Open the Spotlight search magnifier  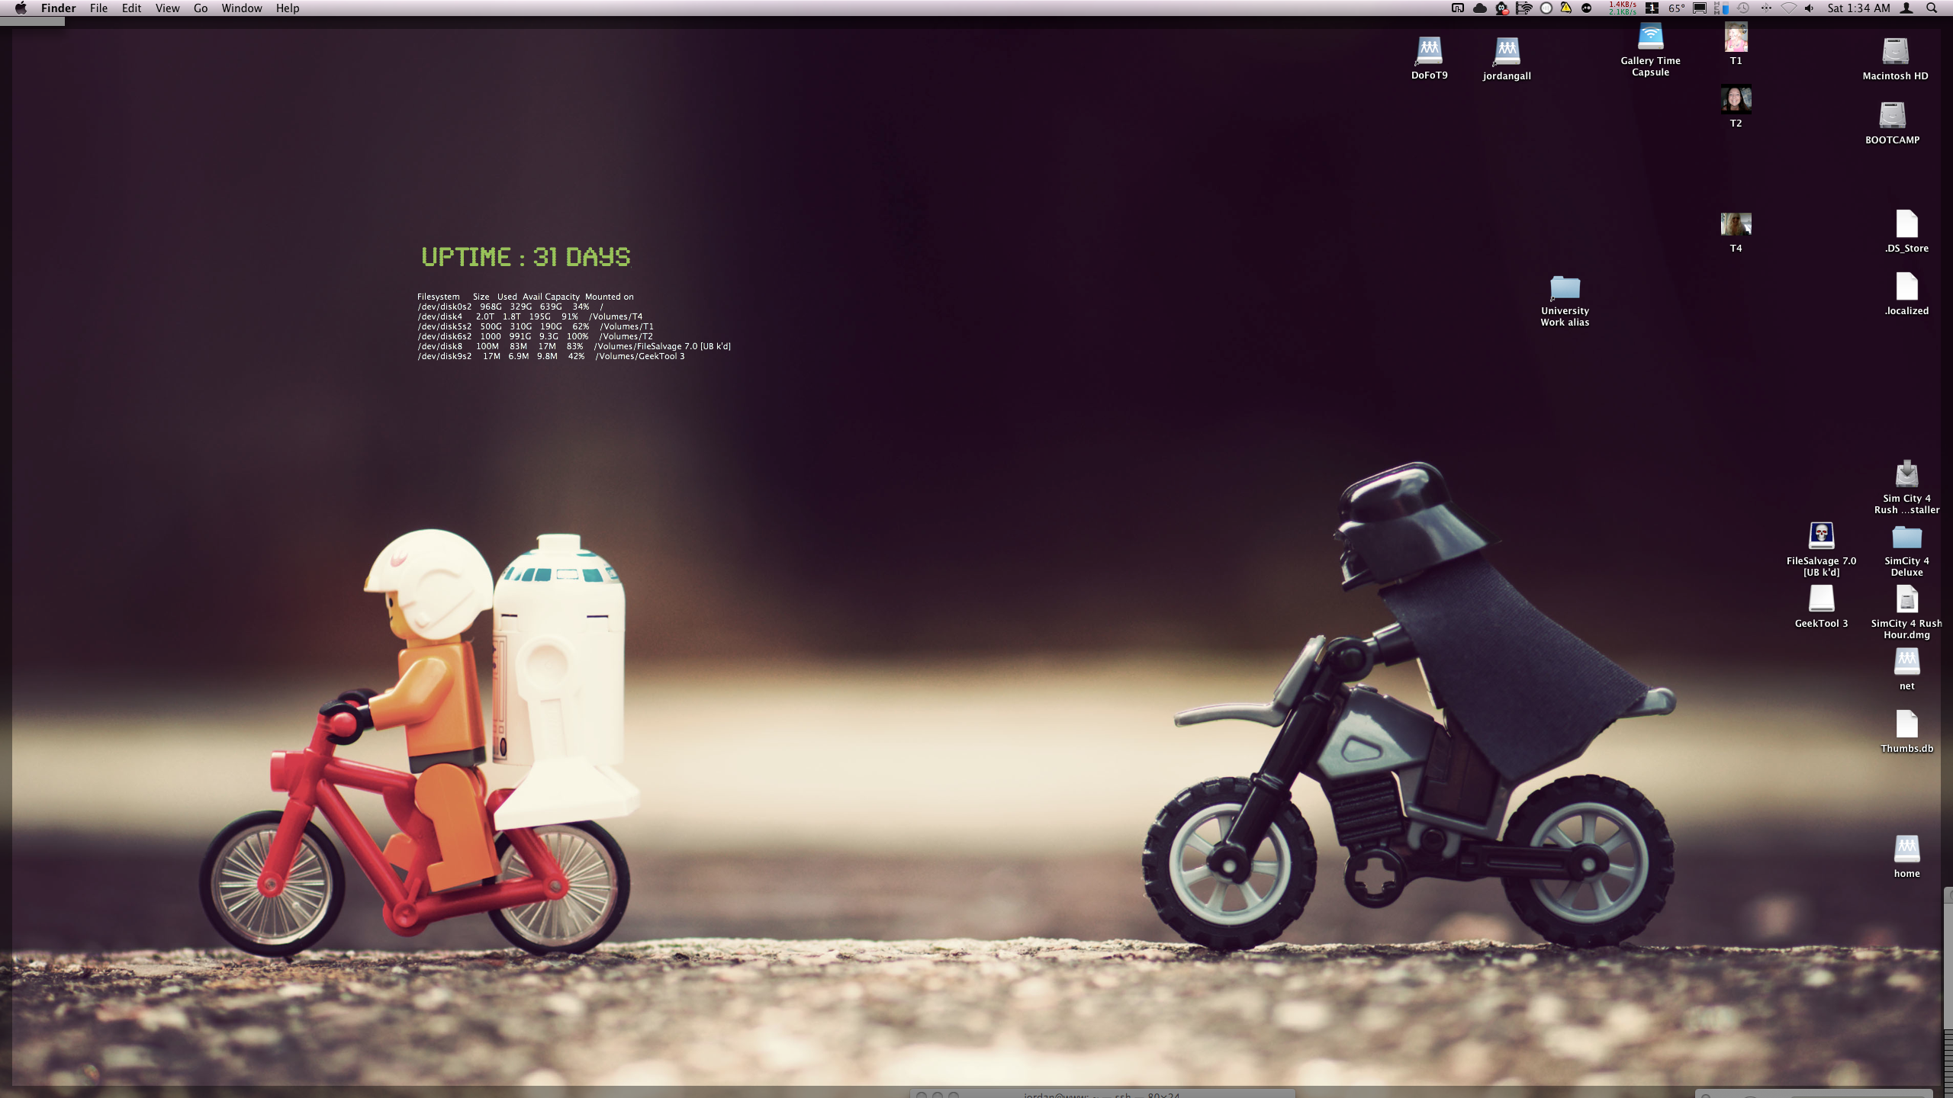coord(1932,8)
